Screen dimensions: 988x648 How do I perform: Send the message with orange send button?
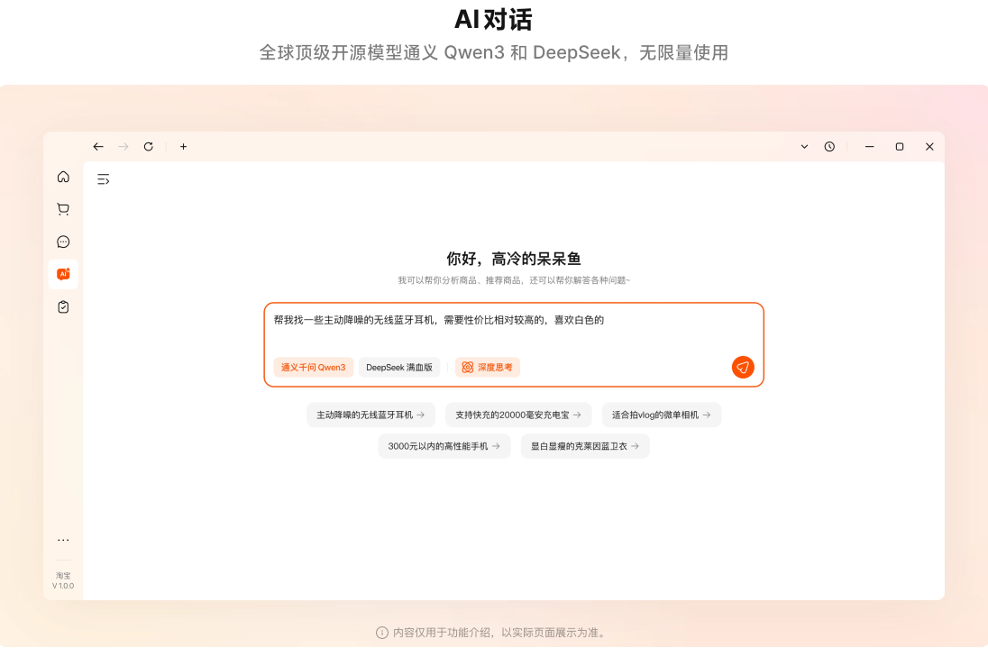pos(743,367)
